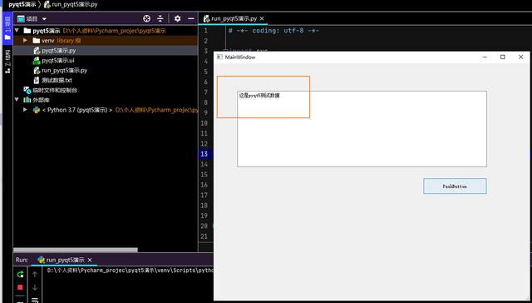Viewport: 532px width, 303px height.
Task: Collapse all nodes in project panel
Action: tap(160, 18)
